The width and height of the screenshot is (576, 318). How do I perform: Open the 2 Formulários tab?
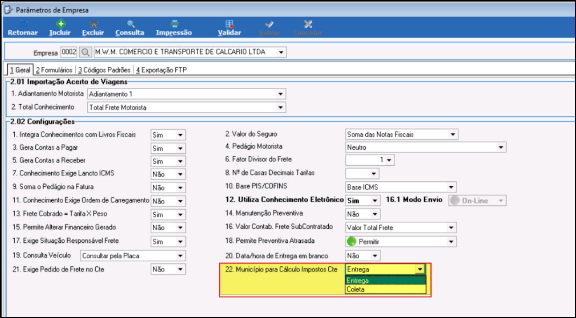click(x=53, y=70)
